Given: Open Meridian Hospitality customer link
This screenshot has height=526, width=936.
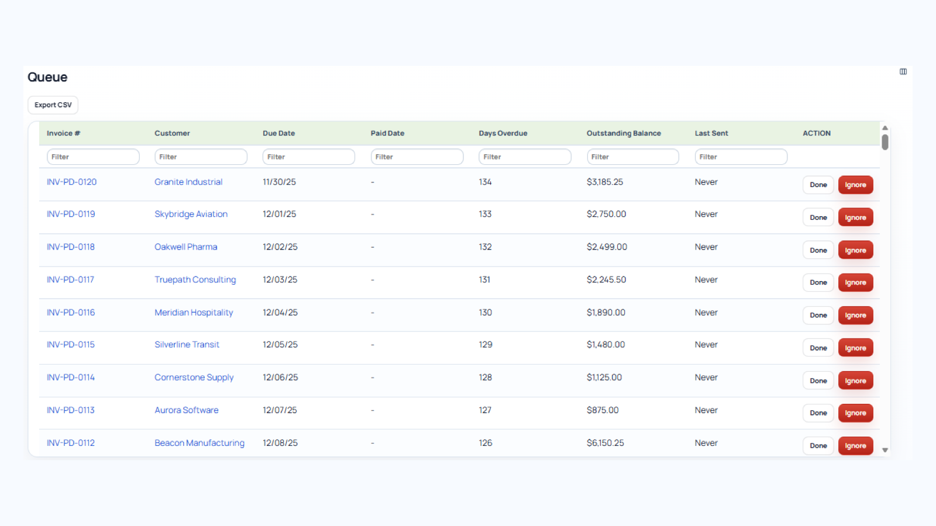Looking at the screenshot, I should [194, 312].
